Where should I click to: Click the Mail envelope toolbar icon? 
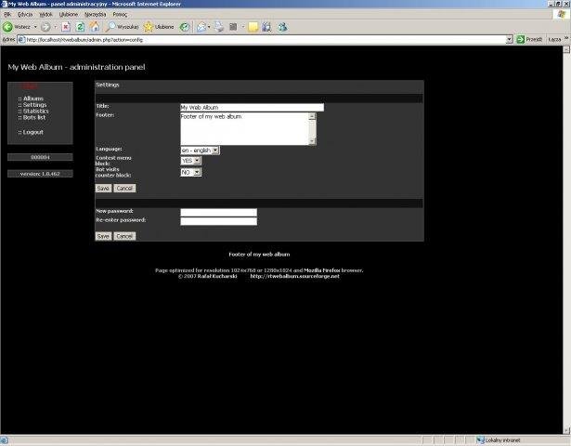click(x=201, y=27)
